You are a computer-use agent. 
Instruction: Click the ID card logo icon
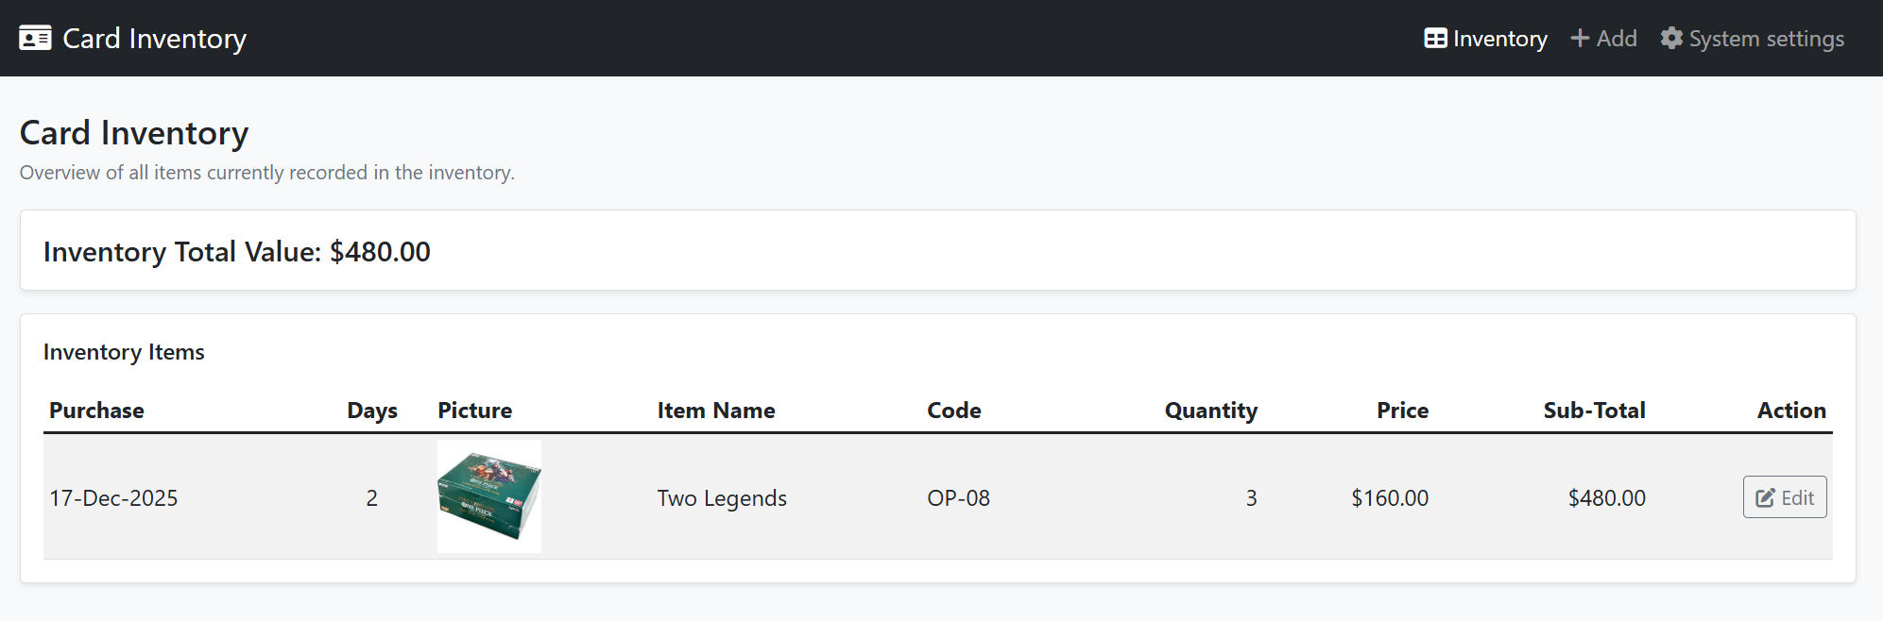click(x=35, y=38)
